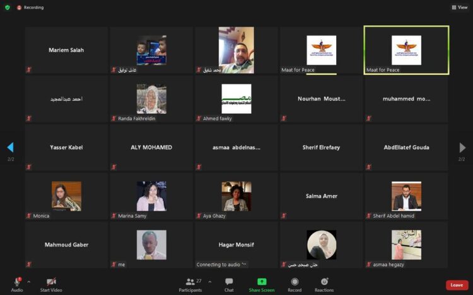
Task: Click Sherif Abdel hamid's video thumbnail
Action: click(406, 196)
